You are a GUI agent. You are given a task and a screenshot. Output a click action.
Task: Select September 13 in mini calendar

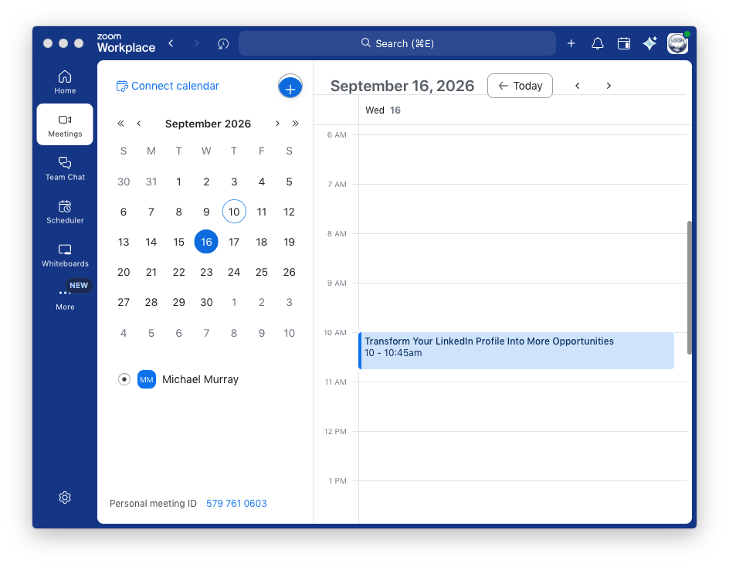click(124, 242)
